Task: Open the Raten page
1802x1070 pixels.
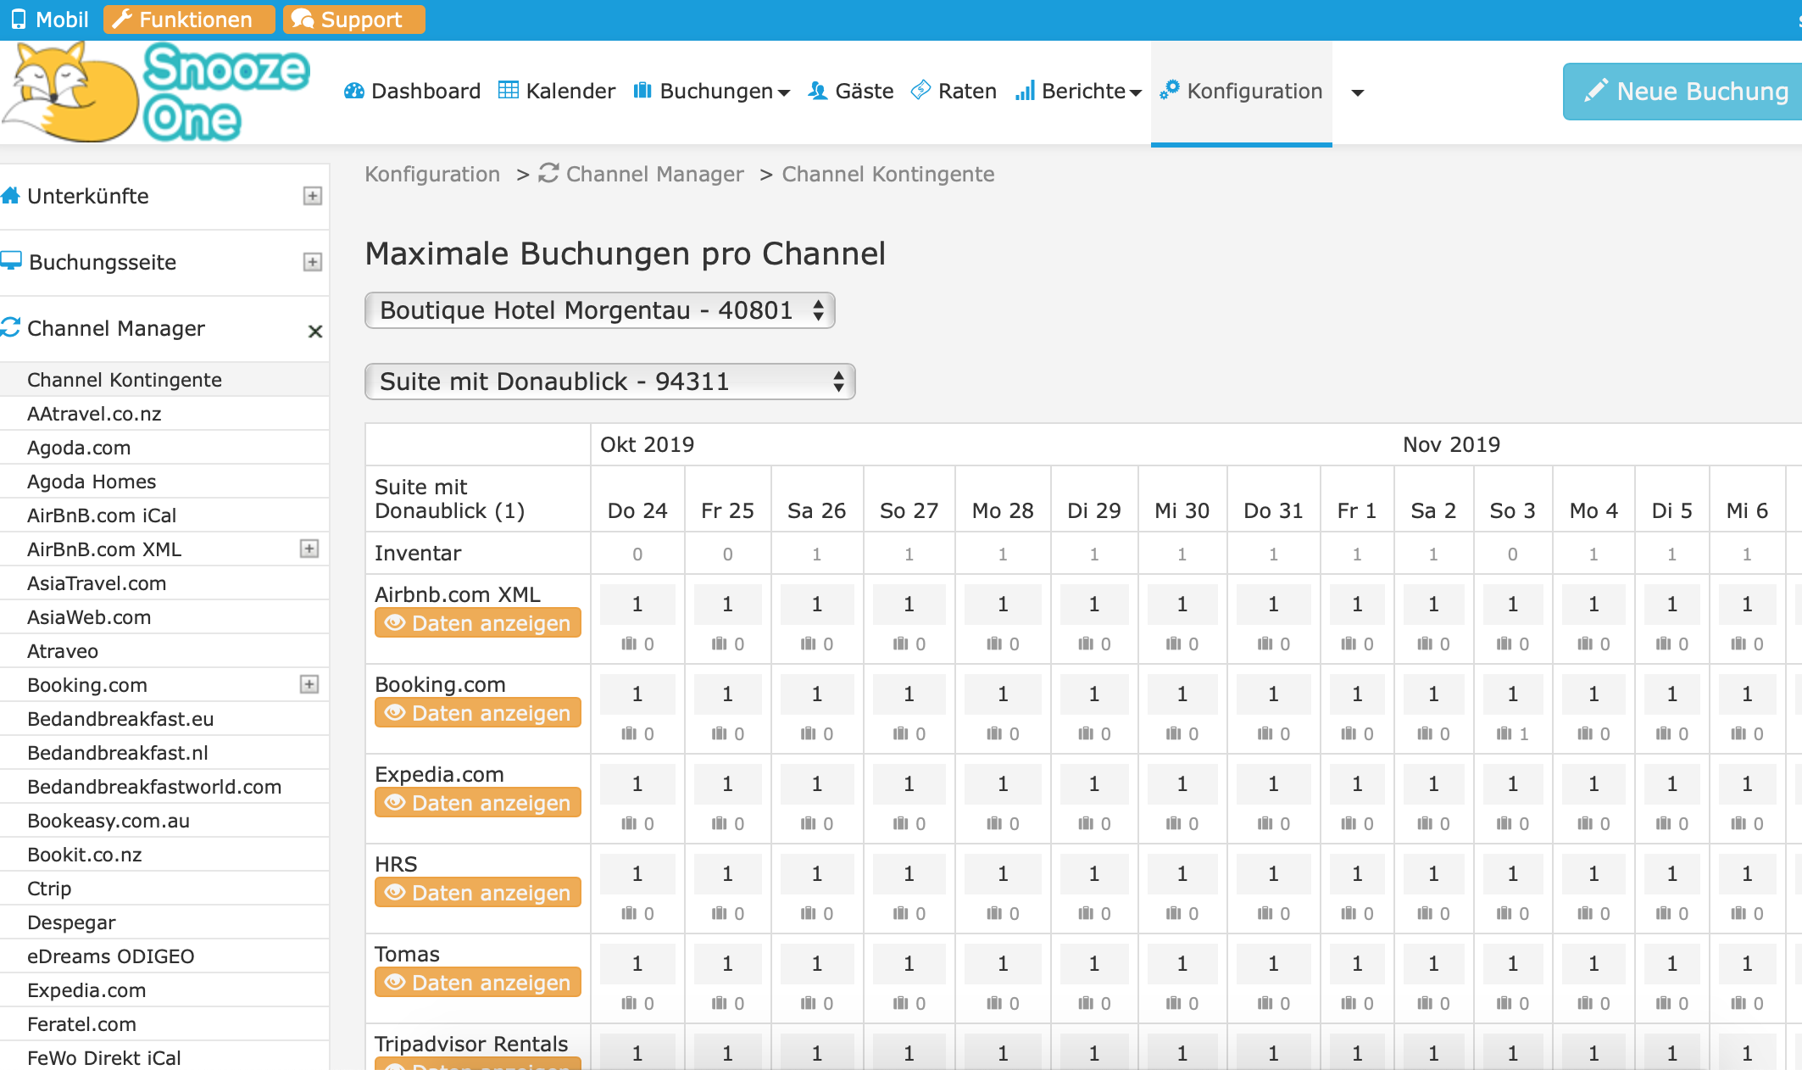Action: coord(954,91)
